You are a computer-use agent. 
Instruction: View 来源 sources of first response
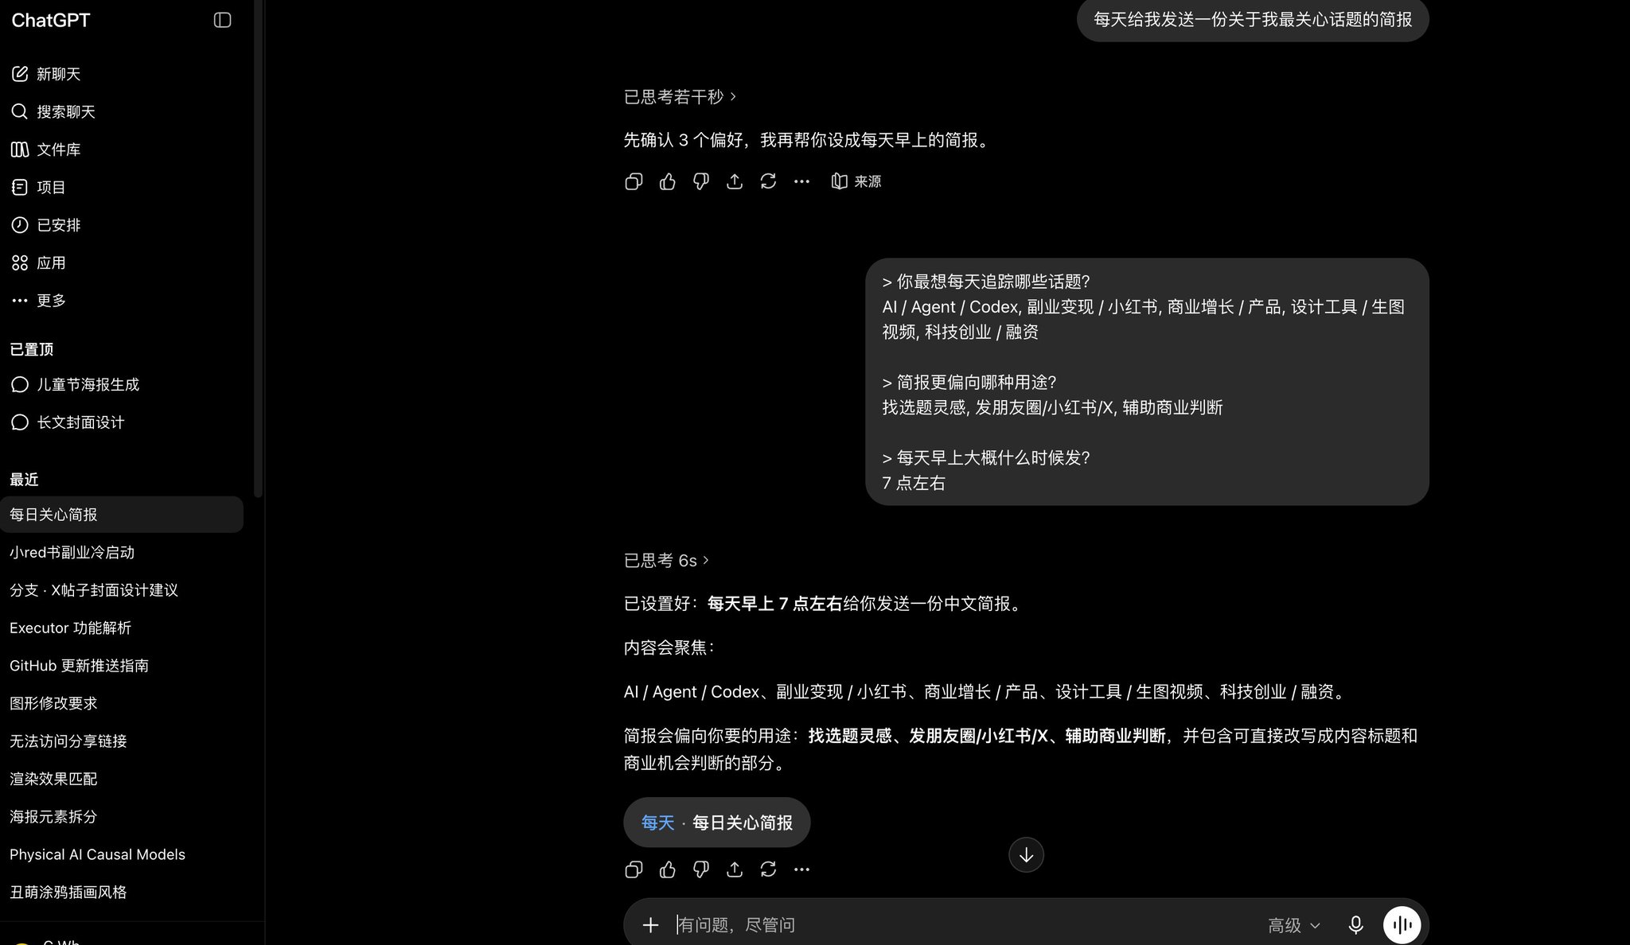856,181
